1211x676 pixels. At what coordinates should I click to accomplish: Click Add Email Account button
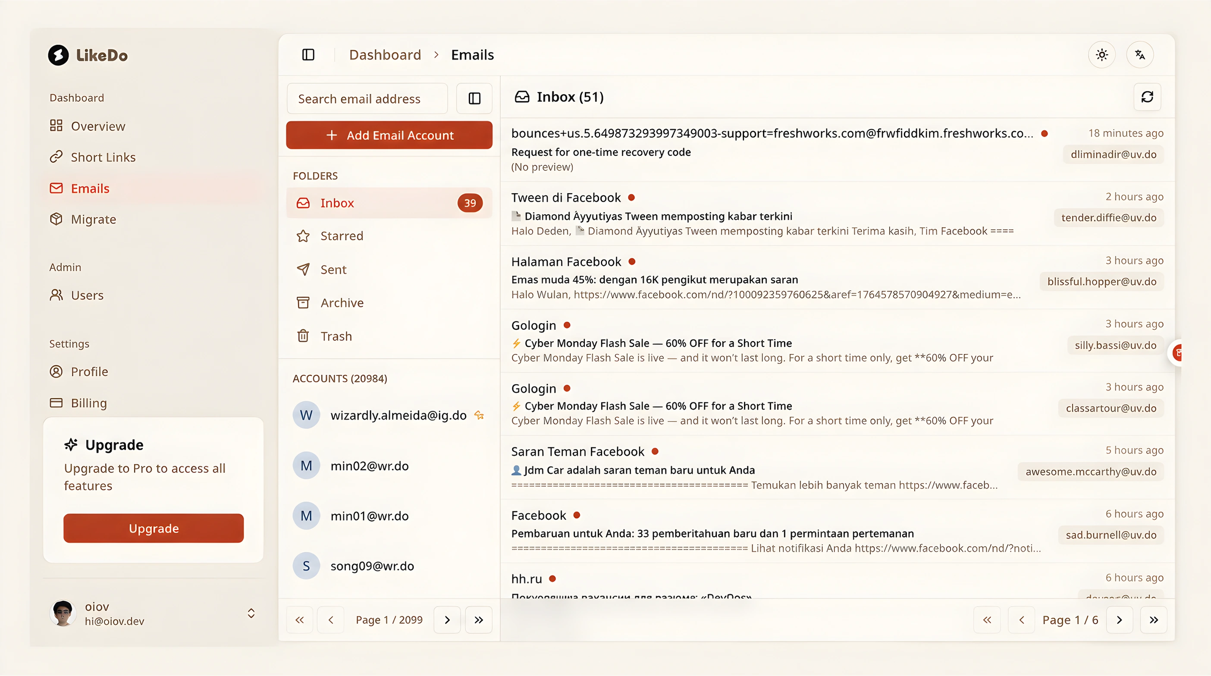pos(389,135)
